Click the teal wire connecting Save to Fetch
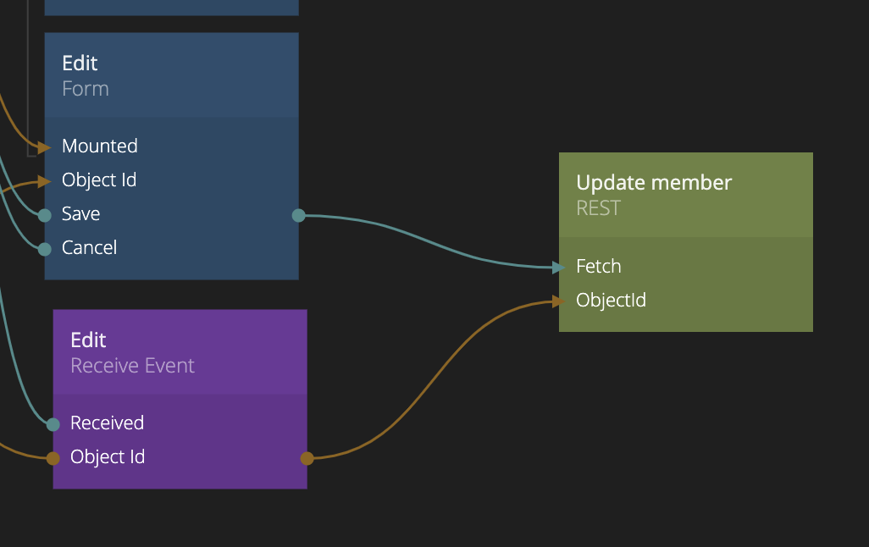The image size is (869, 547). (423, 243)
